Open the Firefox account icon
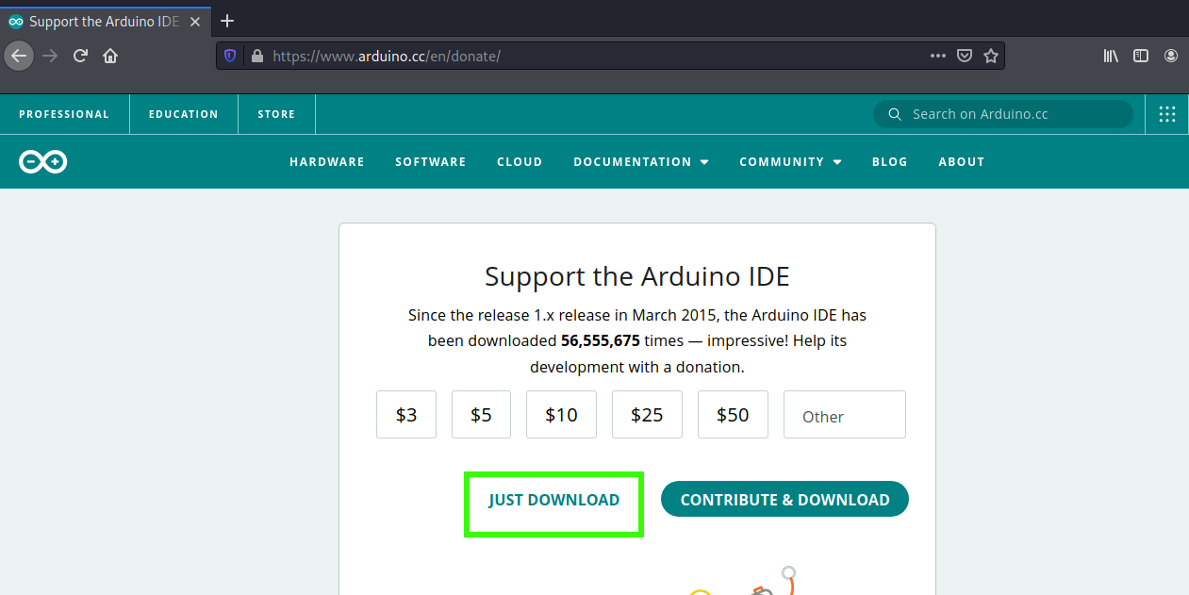1189x595 pixels. [x=1171, y=56]
